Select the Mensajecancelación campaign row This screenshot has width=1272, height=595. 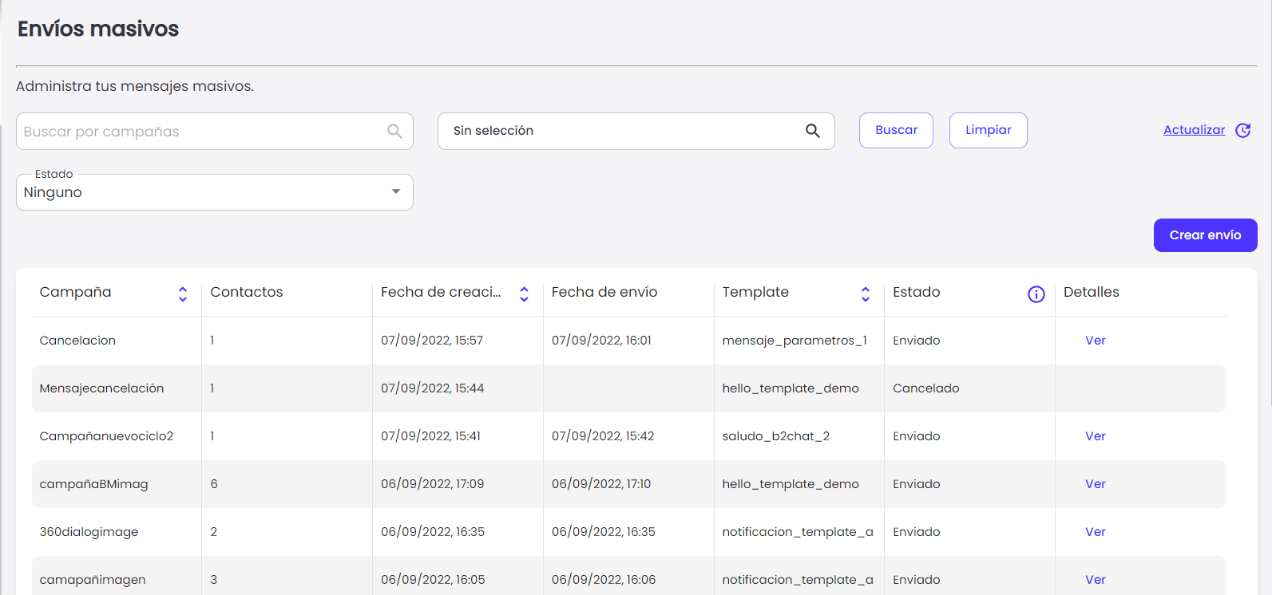(x=101, y=388)
